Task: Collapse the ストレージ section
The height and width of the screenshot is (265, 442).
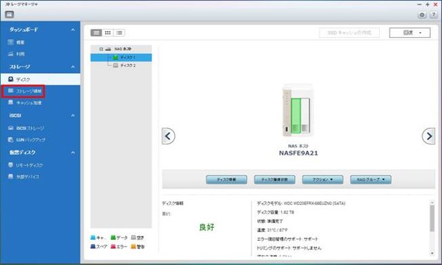Action: [x=73, y=67]
